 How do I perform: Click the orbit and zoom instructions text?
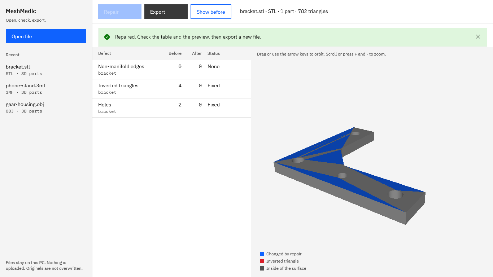pyautogui.click(x=321, y=54)
